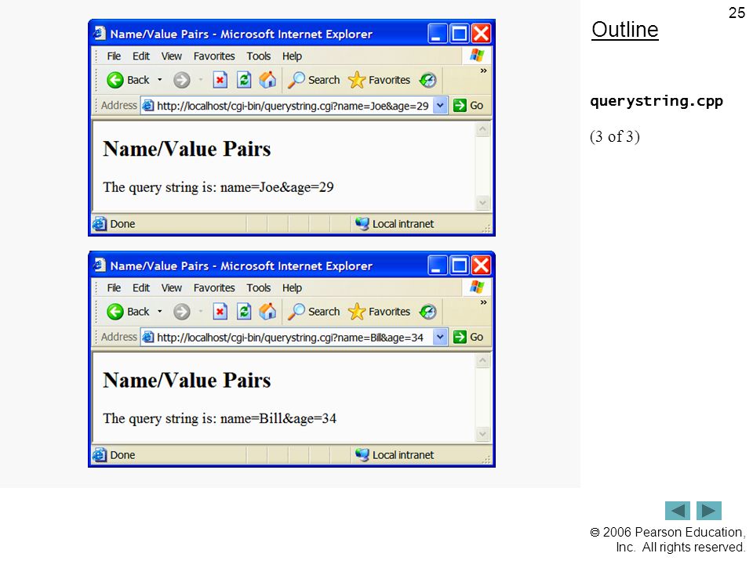Open Forward history dropdown in Bill&age=34 window
753x564 pixels.
click(x=201, y=312)
